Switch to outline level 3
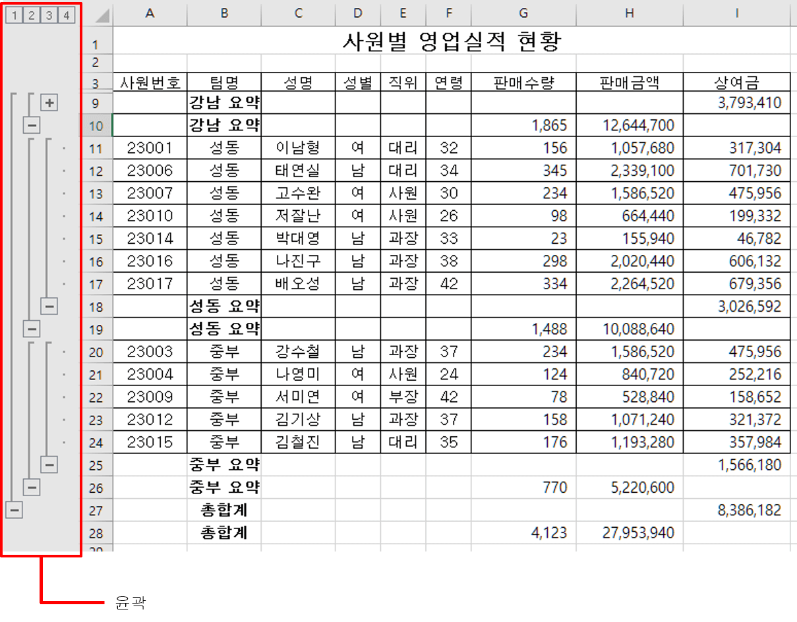797x622 pixels. 48,15
